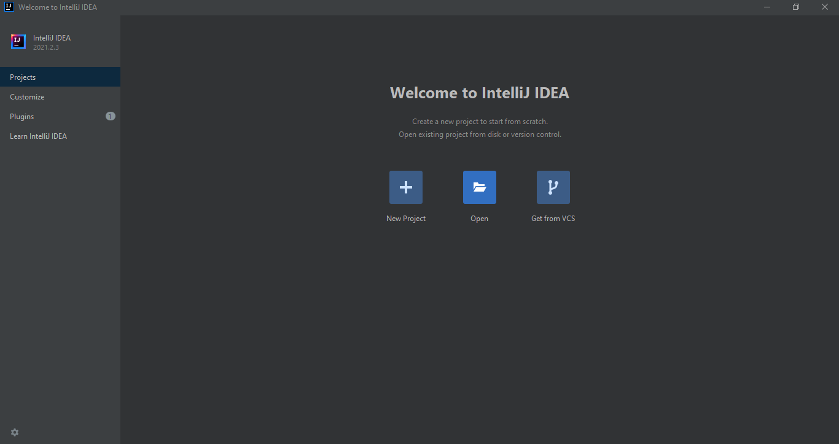Click the Plugins update count badge
The height and width of the screenshot is (444, 839).
[x=111, y=116]
